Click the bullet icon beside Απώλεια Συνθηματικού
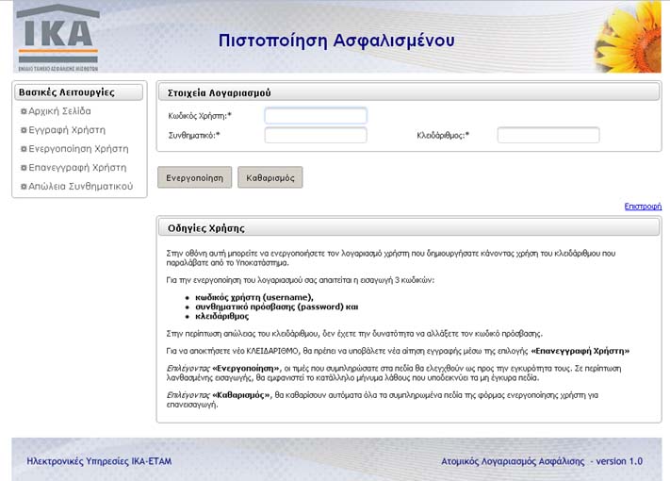670x481 pixels. pyautogui.click(x=24, y=187)
